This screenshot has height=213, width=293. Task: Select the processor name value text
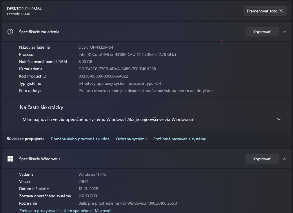(x=127, y=54)
